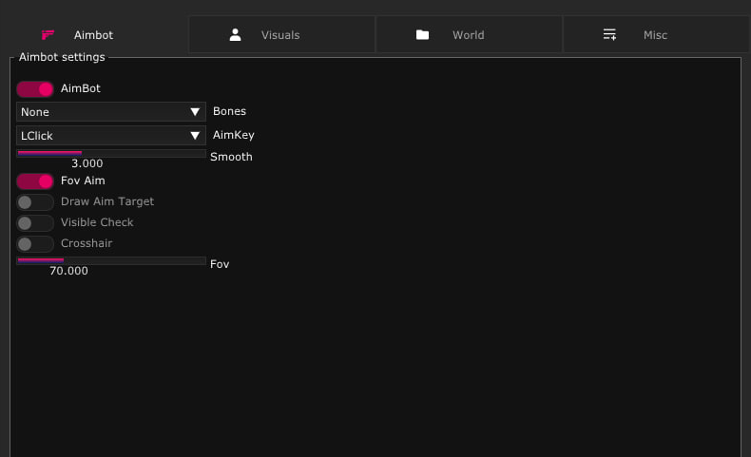Click the arrow on the Bones dropdown
The width and height of the screenshot is (751, 457).
pyautogui.click(x=195, y=112)
